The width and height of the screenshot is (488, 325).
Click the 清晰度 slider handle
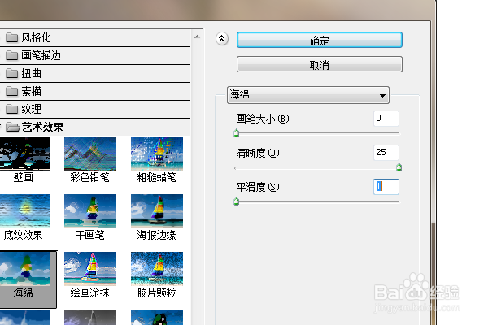pos(399,167)
